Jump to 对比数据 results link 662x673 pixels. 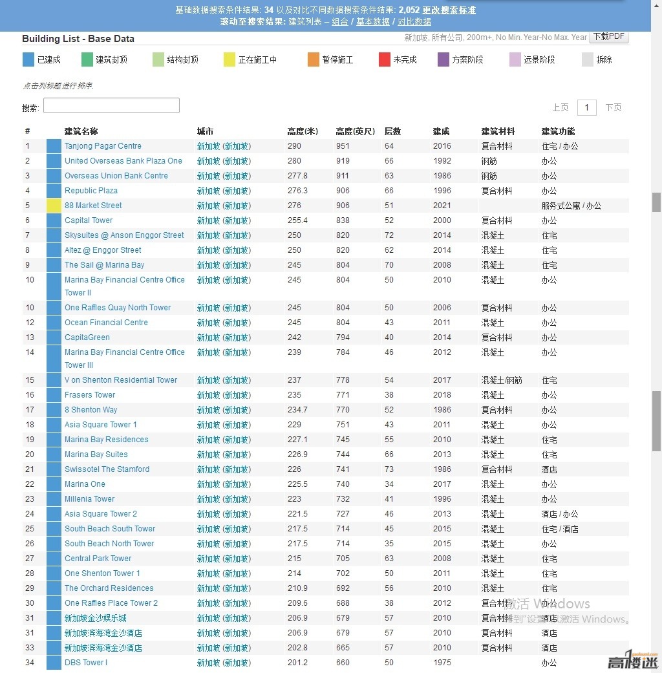414,21
